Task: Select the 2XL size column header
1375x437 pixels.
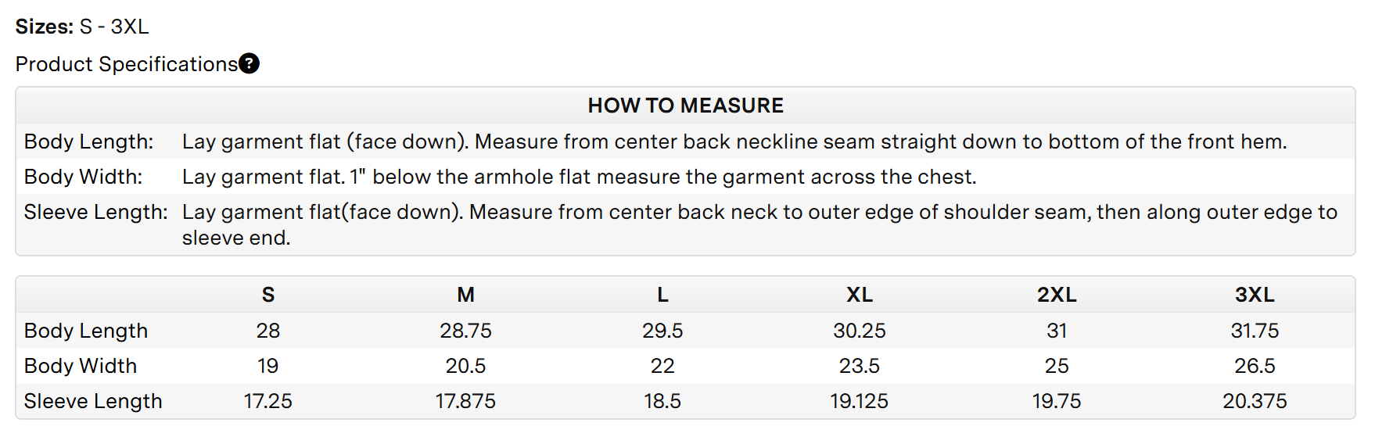Action: 1057,295
